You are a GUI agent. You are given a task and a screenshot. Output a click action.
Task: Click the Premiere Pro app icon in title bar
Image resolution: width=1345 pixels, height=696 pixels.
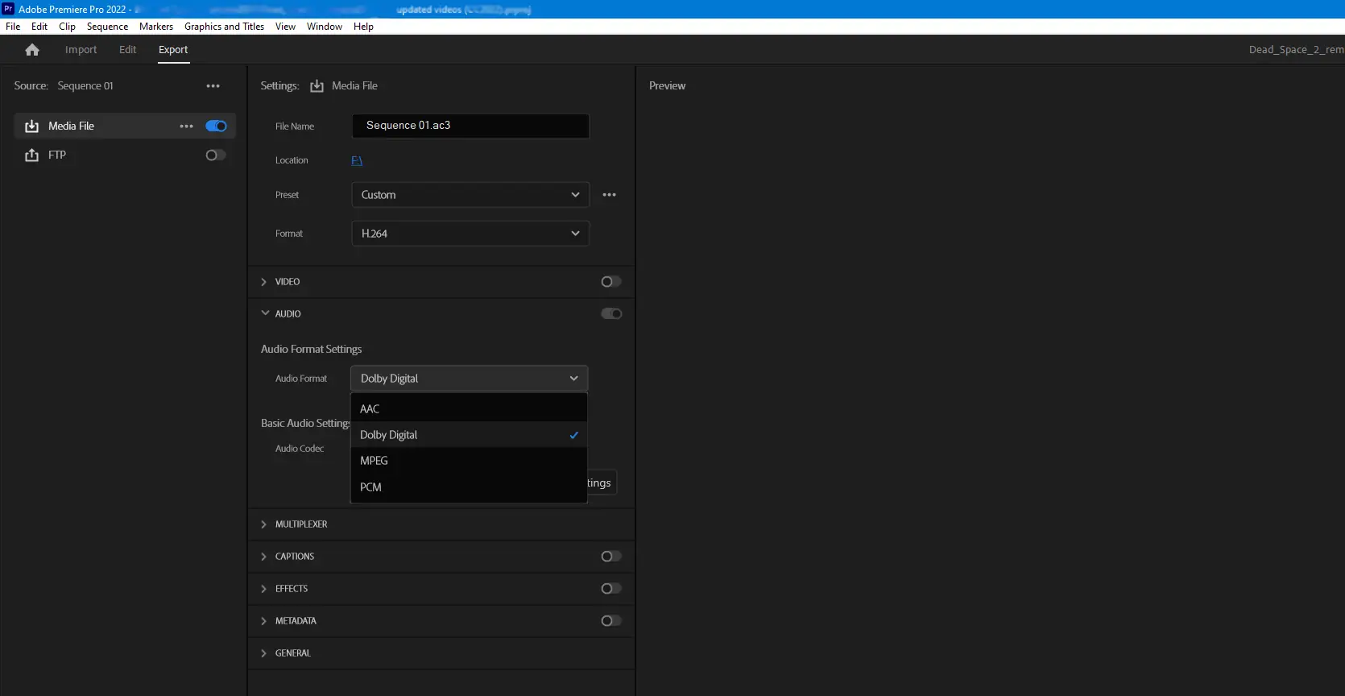pyautogui.click(x=8, y=9)
